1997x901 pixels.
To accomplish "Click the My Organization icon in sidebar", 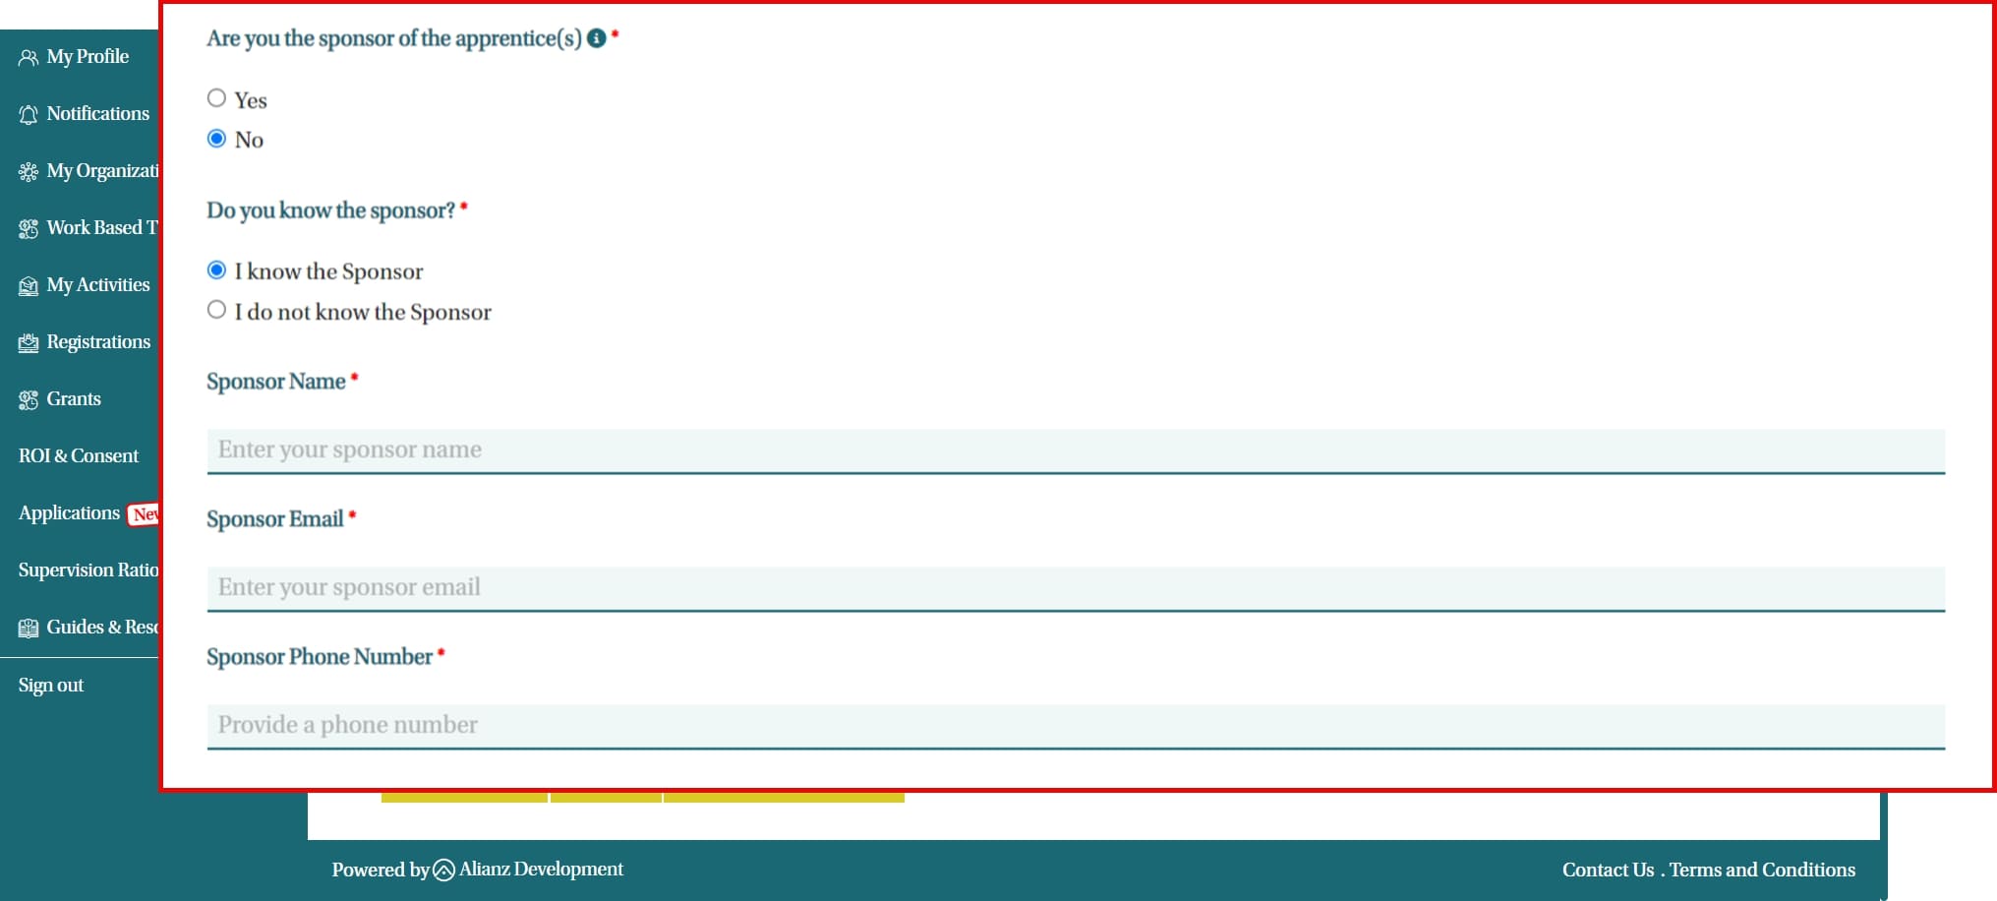I will point(28,172).
